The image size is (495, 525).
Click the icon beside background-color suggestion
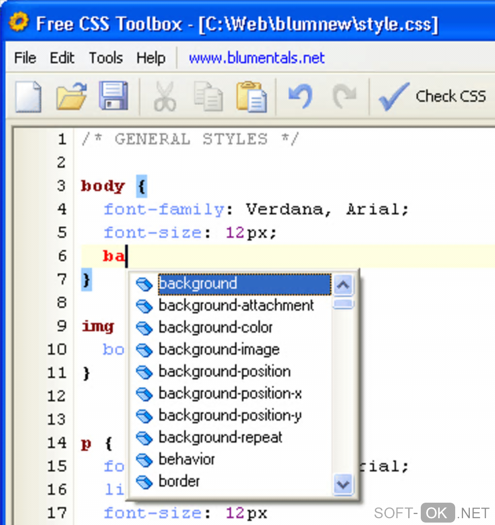[144, 328]
